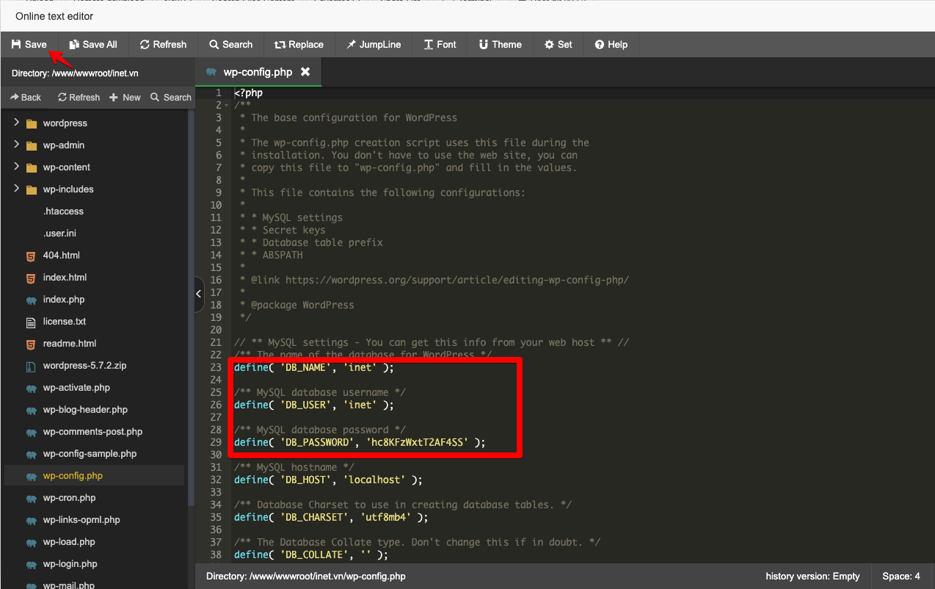Click the wordpress.org link on line 16
This screenshot has width=935, height=589.
tap(457, 280)
